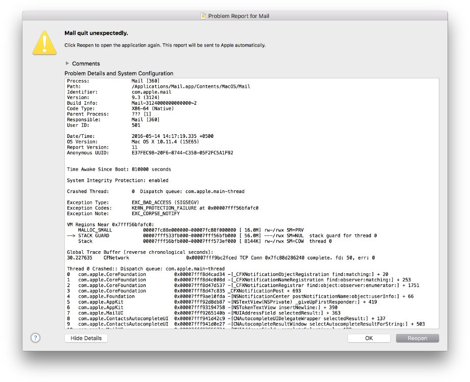The image size is (470, 382).
Task: Click the 'Problem Report for Mail' title
Action: click(239, 16)
